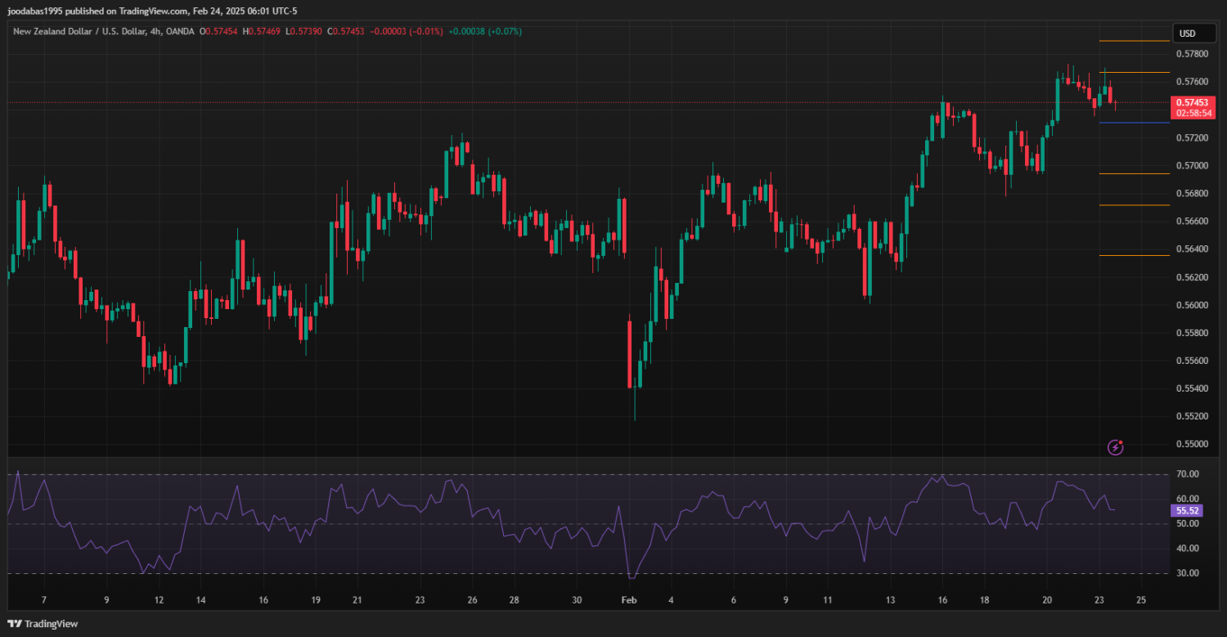1227x637 pixels.
Task: Click the low value L0.57390
Action: click(x=303, y=32)
